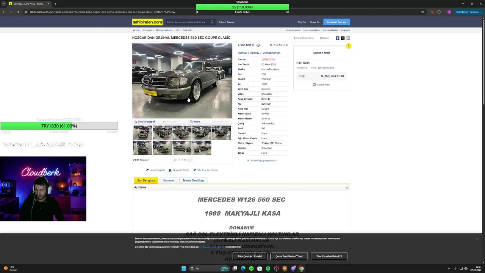Open the İlan Detayları tab
485x273 pixels.
tap(146, 180)
